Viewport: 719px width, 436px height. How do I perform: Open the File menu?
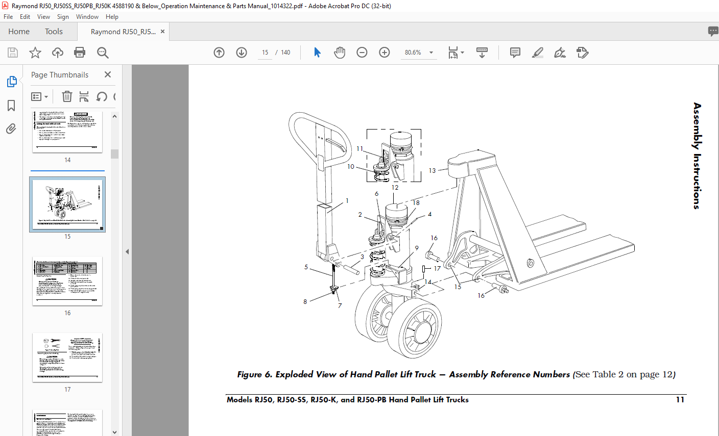pos(8,17)
